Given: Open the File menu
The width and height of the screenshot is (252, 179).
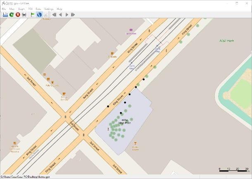Looking at the screenshot, I should pos(4,9).
